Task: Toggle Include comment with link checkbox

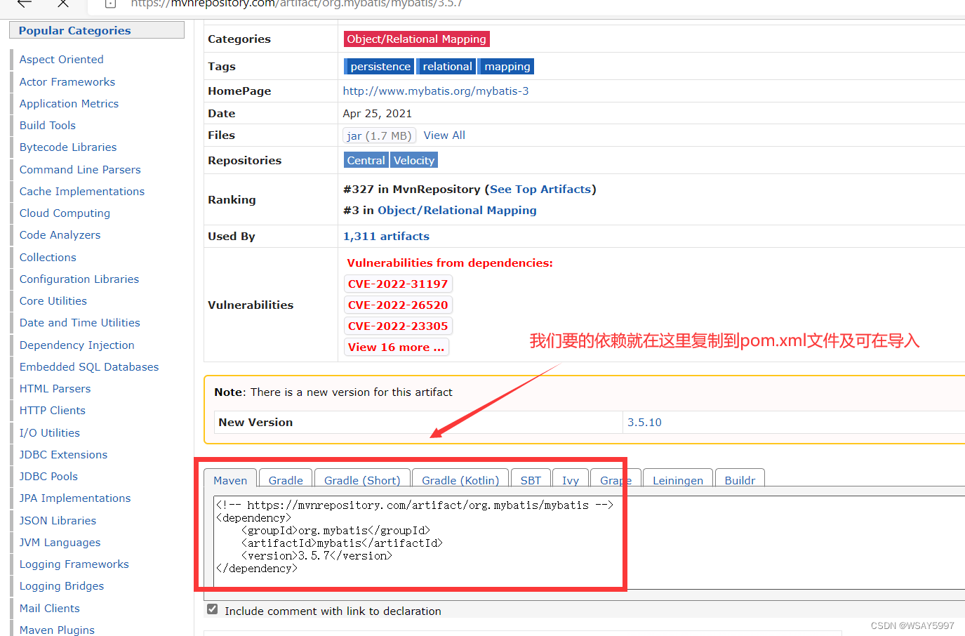Action: click(213, 609)
